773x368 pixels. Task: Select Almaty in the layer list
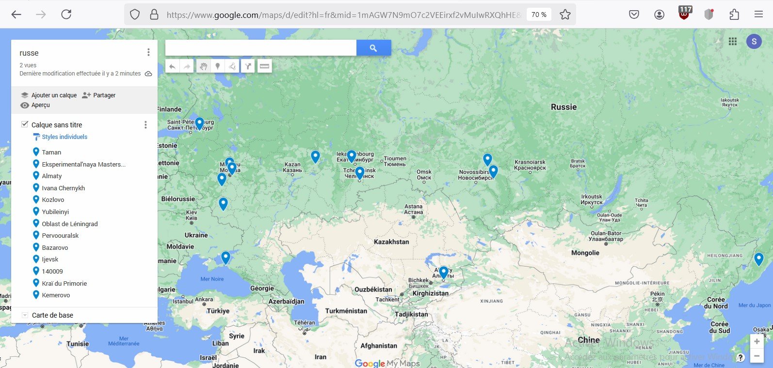[x=52, y=176]
